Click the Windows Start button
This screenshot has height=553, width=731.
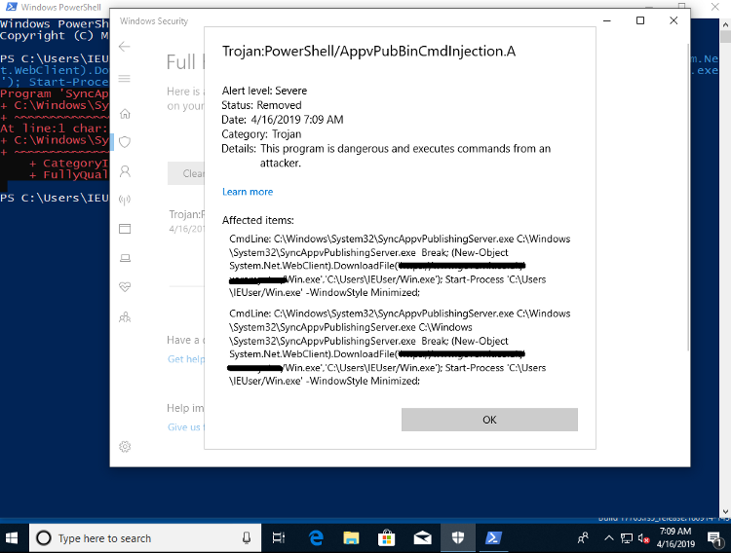11,538
